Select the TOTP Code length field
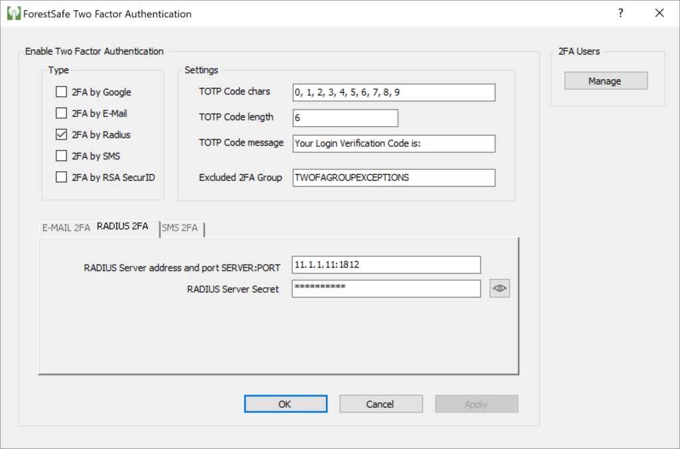Image resolution: width=680 pixels, height=449 pixels. [345, 118]
